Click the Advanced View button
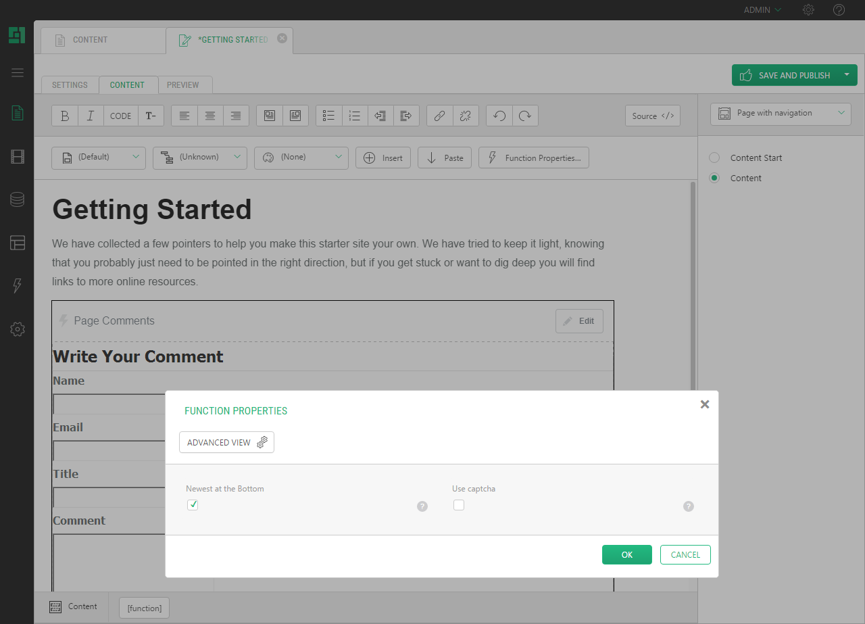 coord(226,442)
